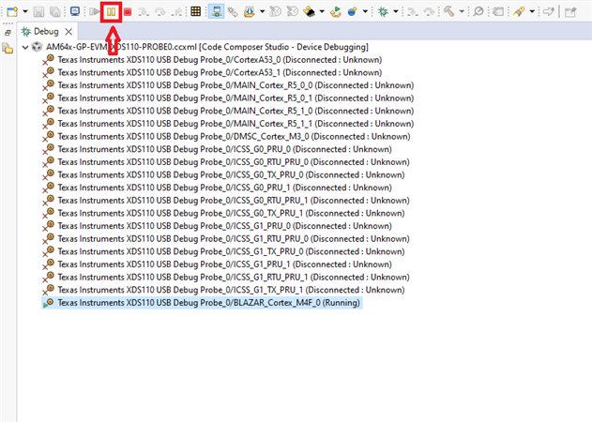This screenshot has height=422, width=592.
Task: Click the green bug Debug icon
Action: pyautogui.click(x=383, y=12)
